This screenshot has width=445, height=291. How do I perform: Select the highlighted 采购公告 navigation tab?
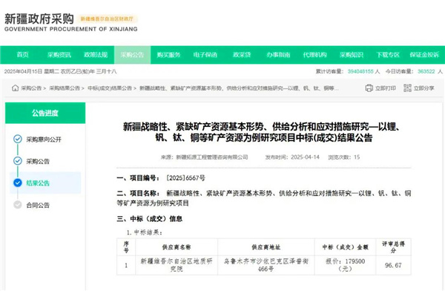(x=132, y=55)
